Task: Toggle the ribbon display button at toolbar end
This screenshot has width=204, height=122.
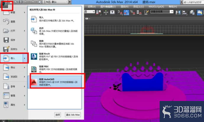Action: point(200,12)
